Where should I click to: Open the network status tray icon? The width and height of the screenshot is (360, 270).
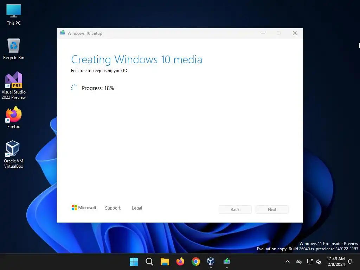coord(310,262)
